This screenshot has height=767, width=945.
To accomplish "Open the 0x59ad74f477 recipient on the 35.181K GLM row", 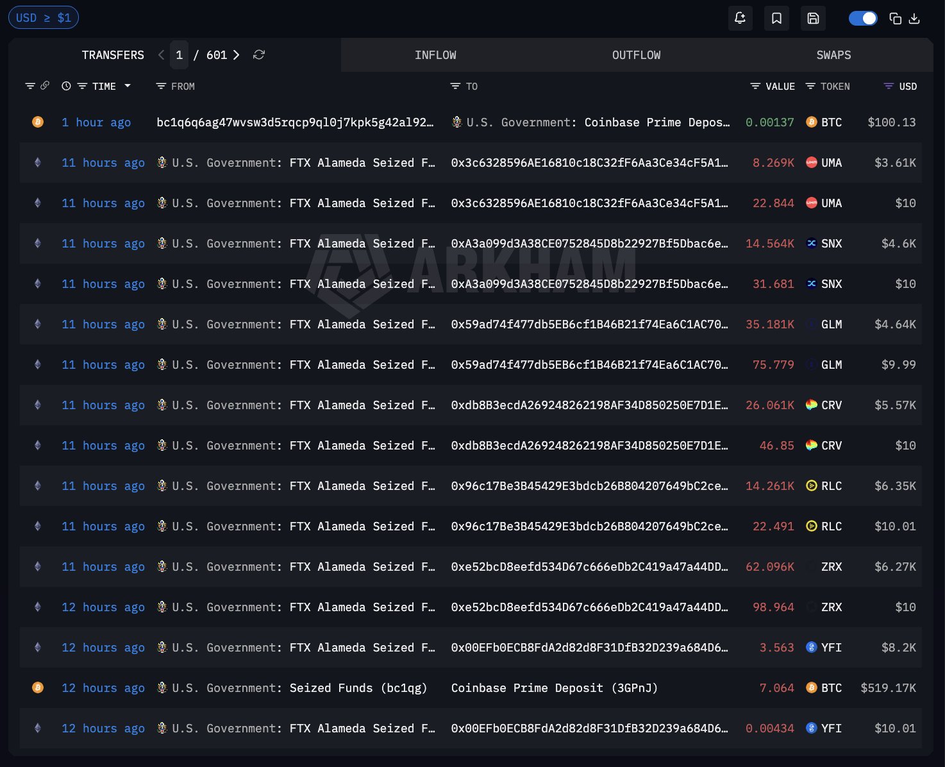I will click(590, 324).
